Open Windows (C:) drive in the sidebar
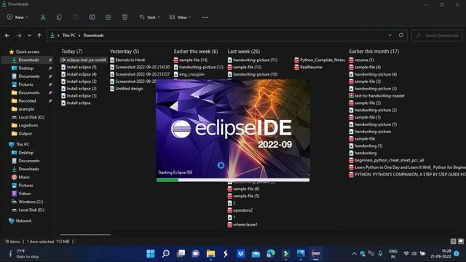The height and width of the screenshot is (262, 466). [31, 202]
